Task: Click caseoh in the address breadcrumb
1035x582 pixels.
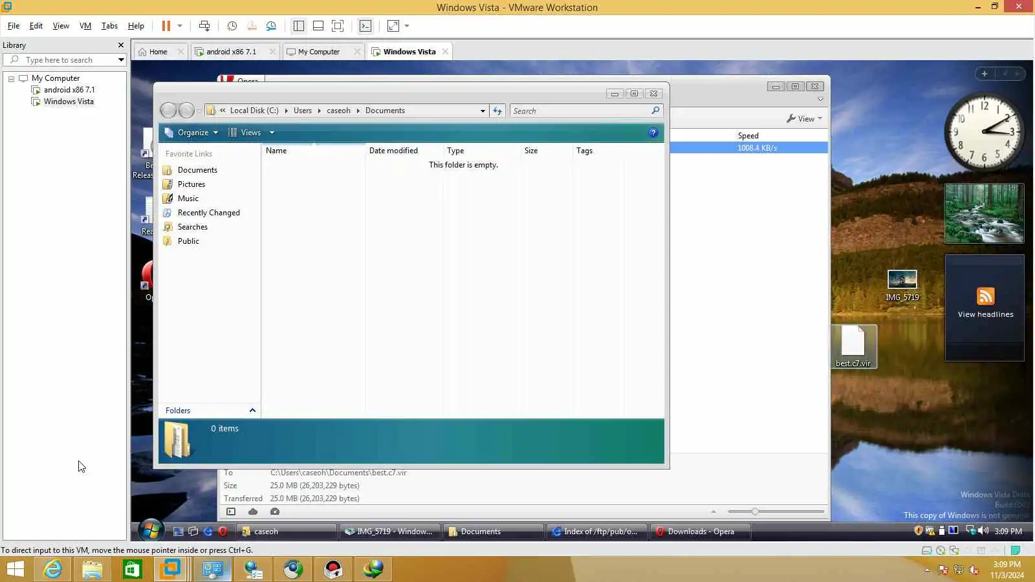Action: [338, 111]
